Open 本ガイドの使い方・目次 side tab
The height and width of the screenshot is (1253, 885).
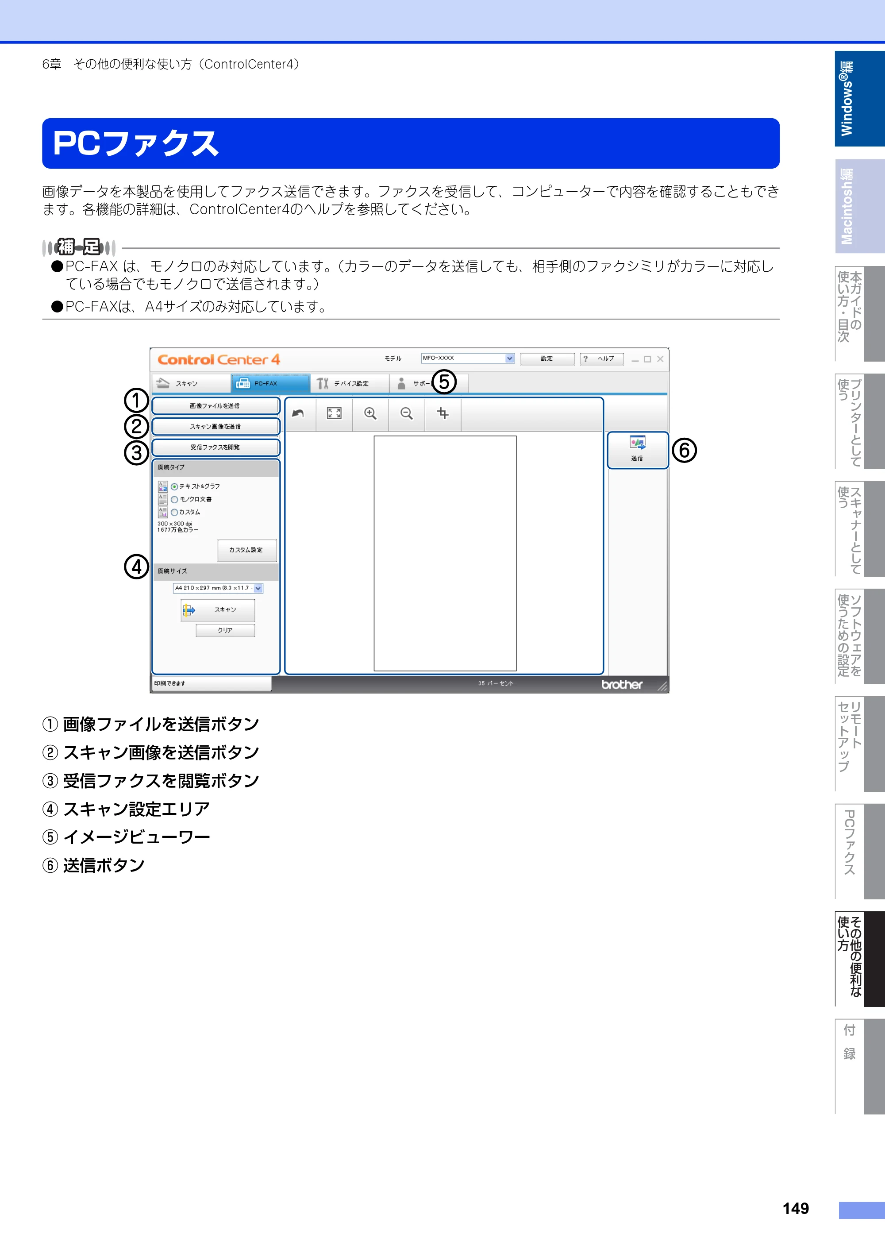tap(859, 314)
